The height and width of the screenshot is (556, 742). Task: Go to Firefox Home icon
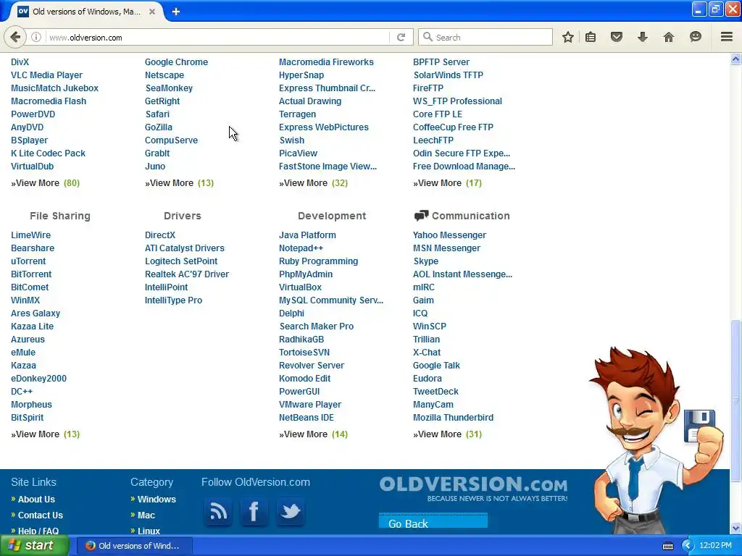668,37
